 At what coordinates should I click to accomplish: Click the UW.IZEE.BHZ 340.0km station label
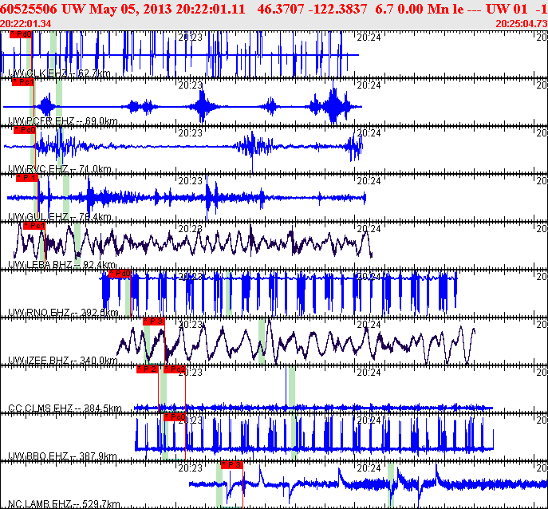coord(63,361)
